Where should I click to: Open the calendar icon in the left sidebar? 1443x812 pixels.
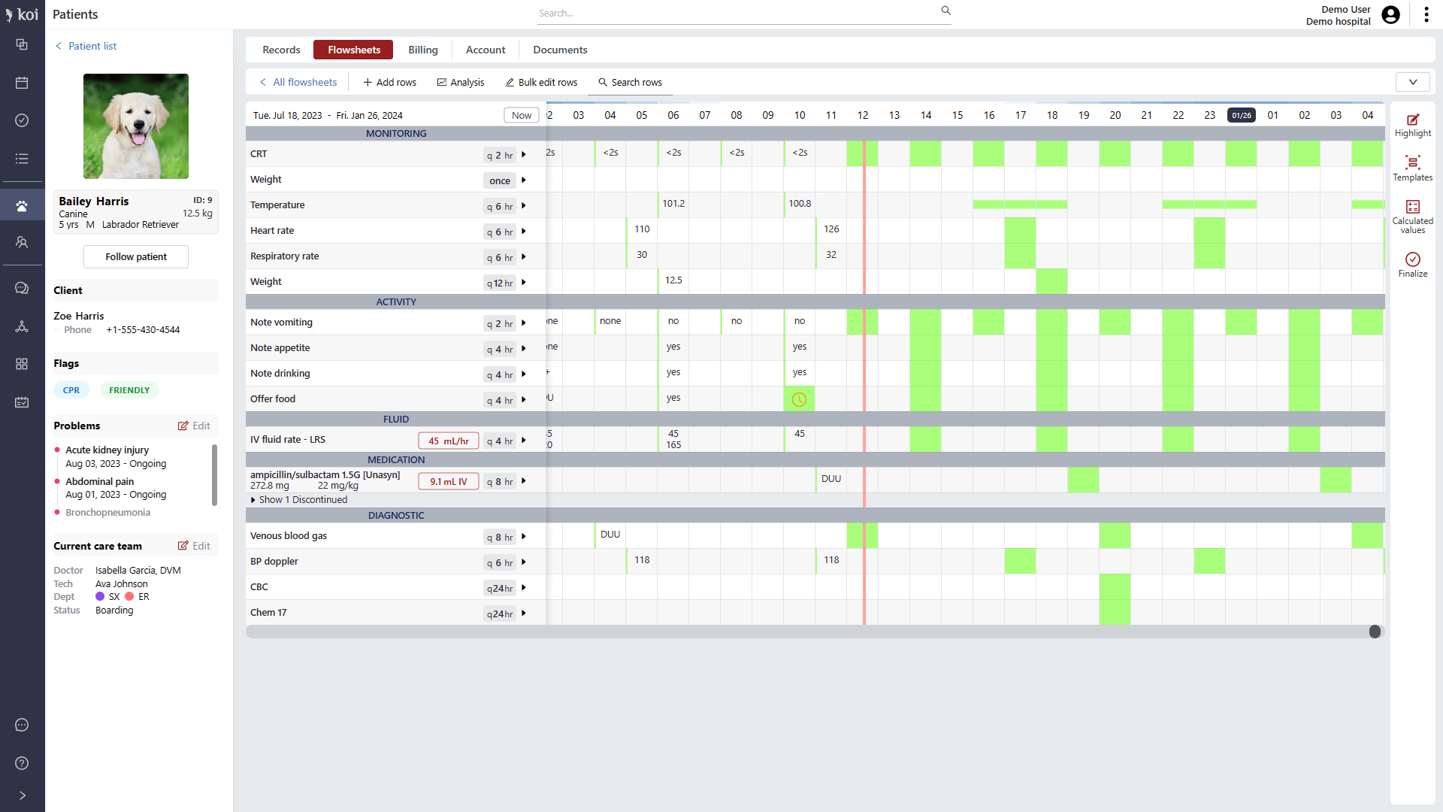point(22,83)
